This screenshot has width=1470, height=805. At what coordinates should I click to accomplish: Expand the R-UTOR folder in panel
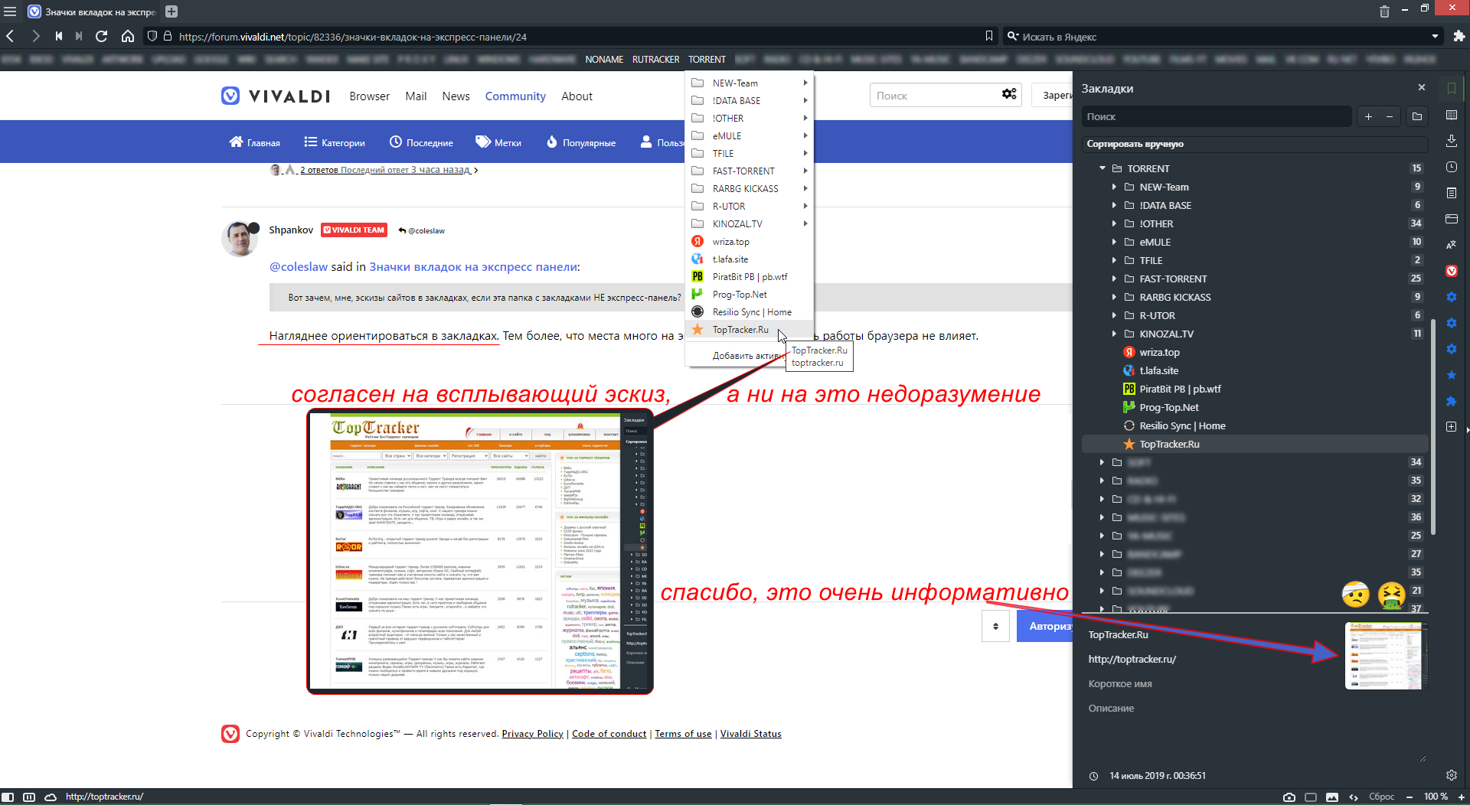1114,315
